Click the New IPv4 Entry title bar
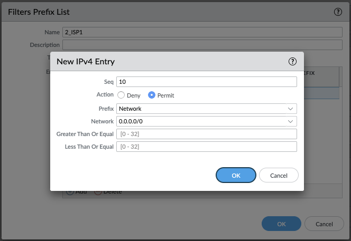 pyautogui.click(x=159, y=62)
